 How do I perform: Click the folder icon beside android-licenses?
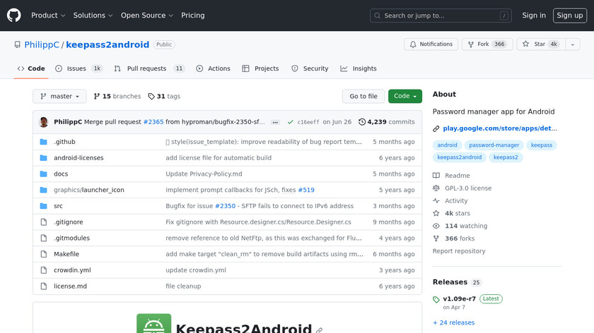click(x=44, y=157)
